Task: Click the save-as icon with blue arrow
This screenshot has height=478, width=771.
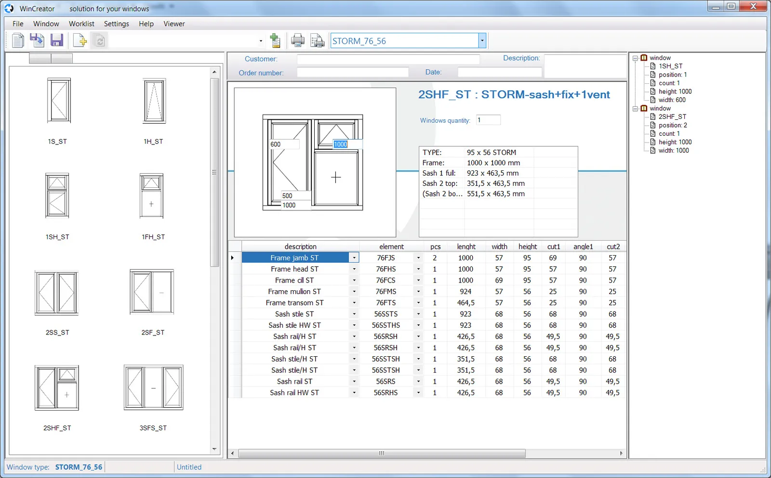Action: (37, 40)
